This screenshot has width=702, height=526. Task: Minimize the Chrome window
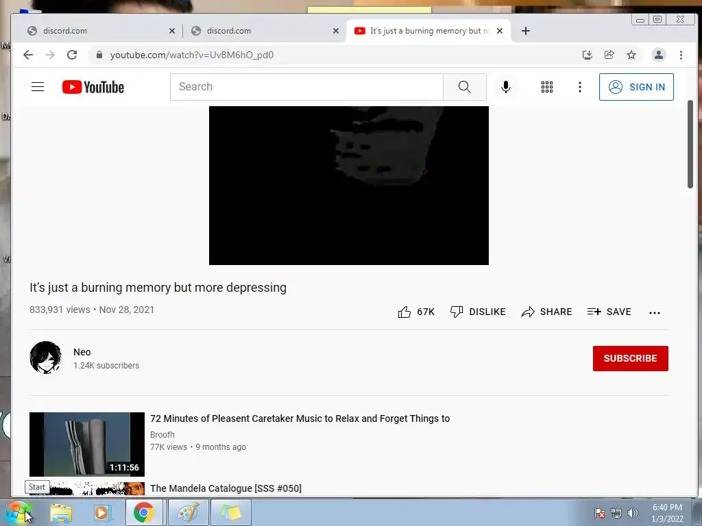point(640,20)
